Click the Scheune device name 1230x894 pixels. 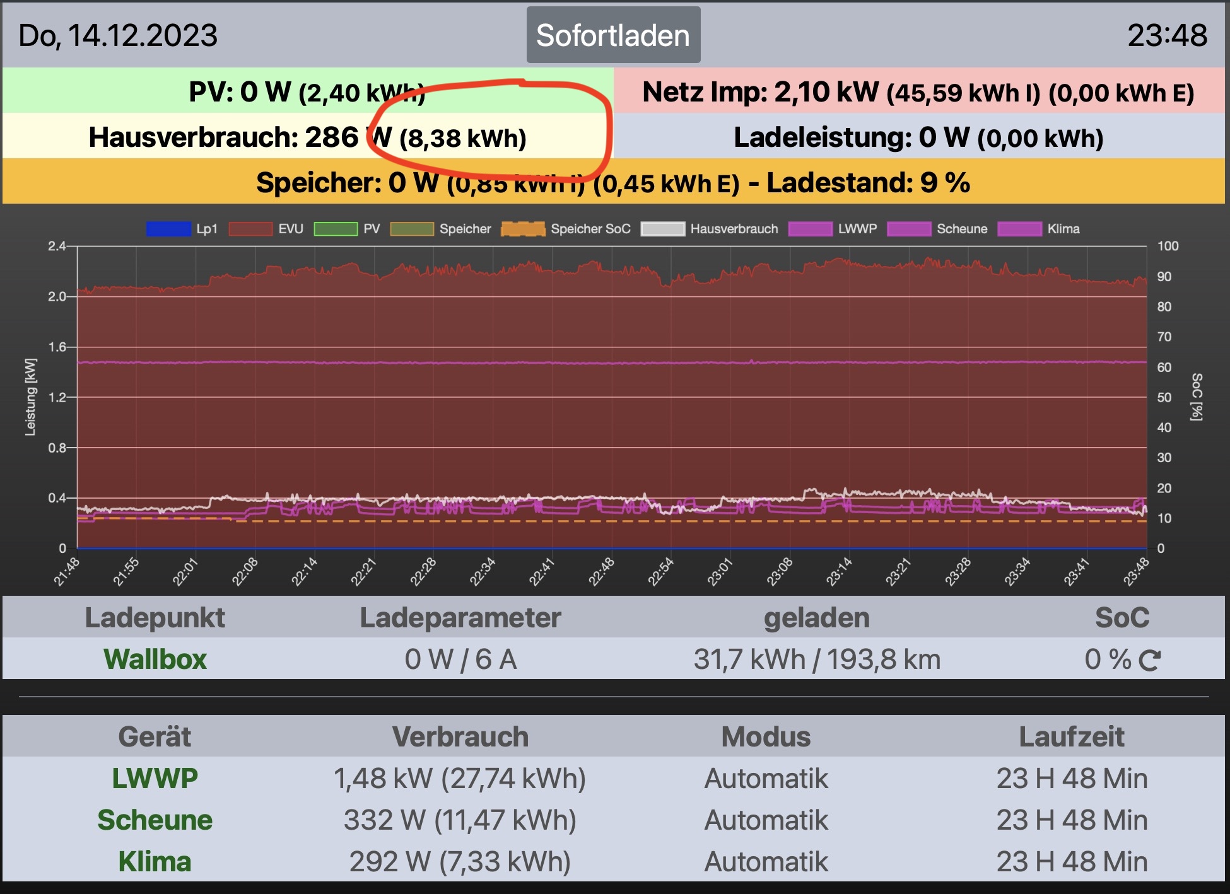click(155, 820)
